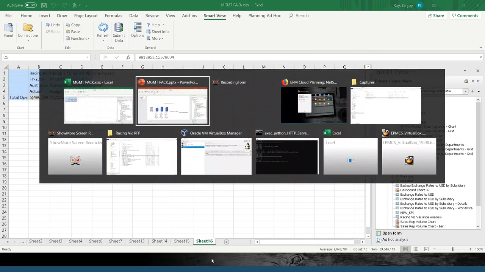The height and width of the screenshot is (272, 485).
Task: Open the connection URL combo box dropdown
Action: tap(465, 91)
